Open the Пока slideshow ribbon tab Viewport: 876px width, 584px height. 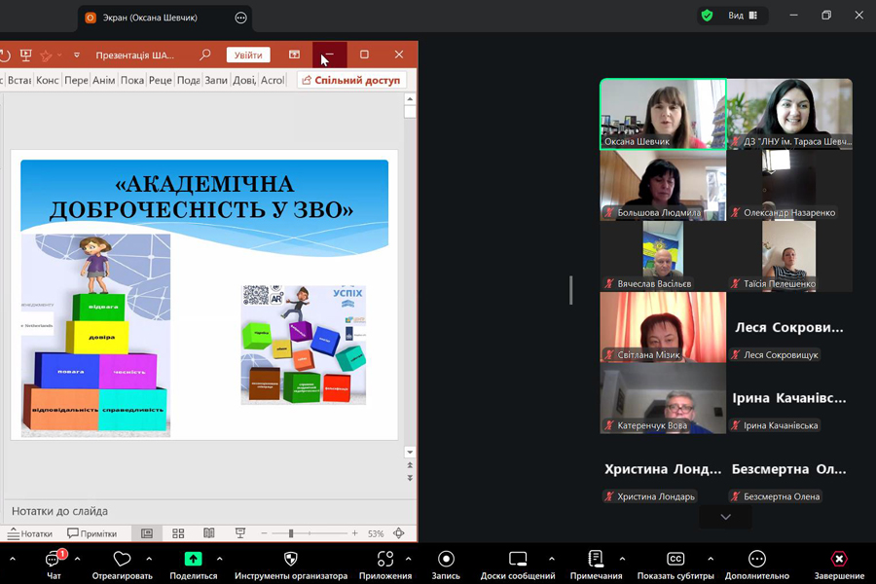coord(132,81)
